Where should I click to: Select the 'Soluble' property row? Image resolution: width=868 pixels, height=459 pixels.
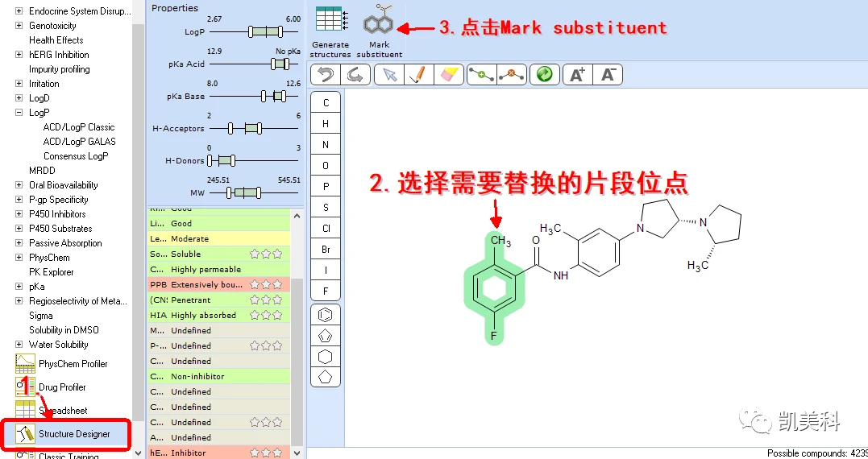click(218, 254)
